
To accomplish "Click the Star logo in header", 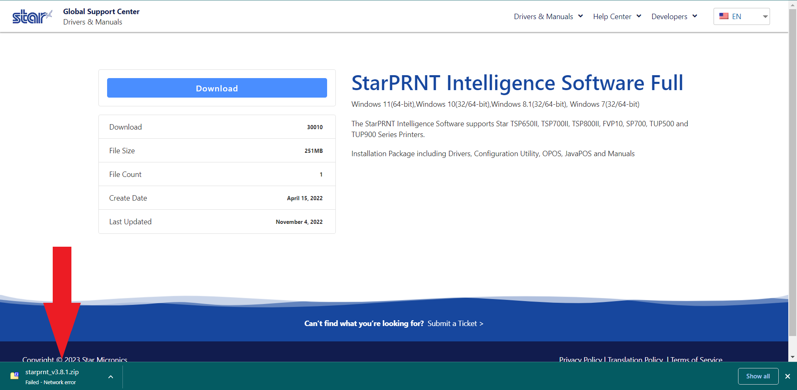I will click(x=32, y=17).
